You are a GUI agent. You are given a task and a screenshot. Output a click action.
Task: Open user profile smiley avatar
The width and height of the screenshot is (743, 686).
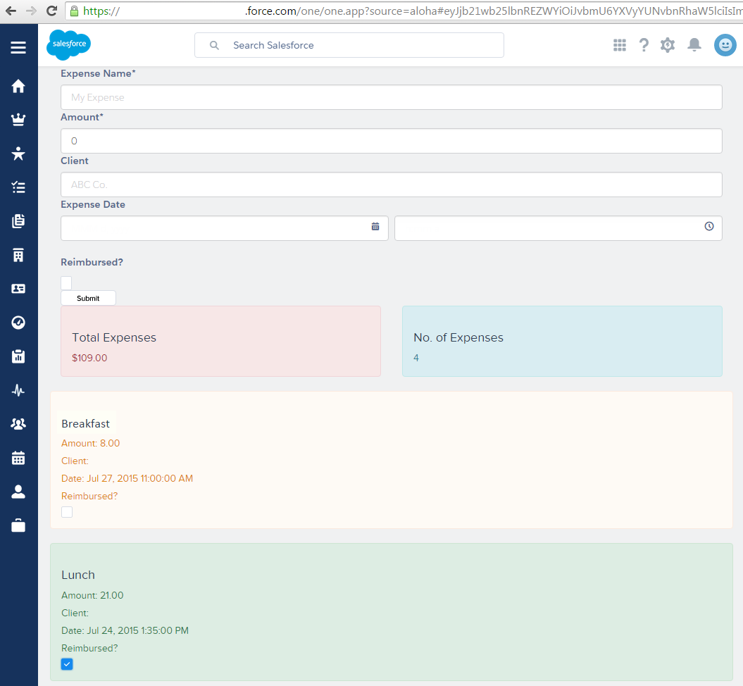click(x=725, y=45)
